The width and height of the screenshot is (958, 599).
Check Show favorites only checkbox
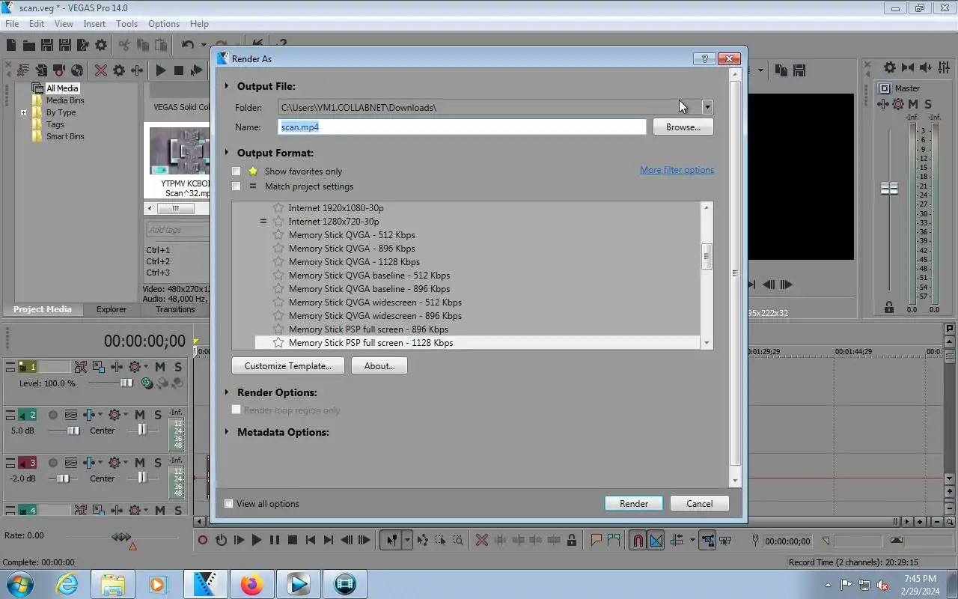pyautogui.click(x=237, y=171)
